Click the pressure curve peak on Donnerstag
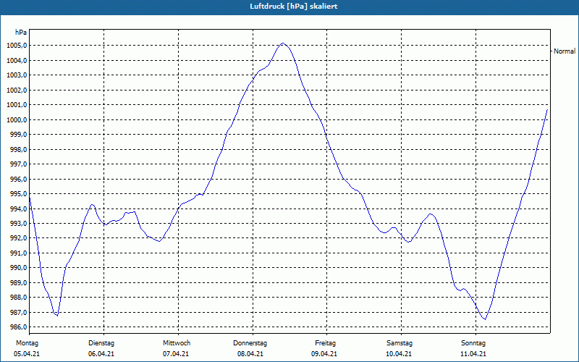This screenshot has height=362, width=579. (283, 43)
